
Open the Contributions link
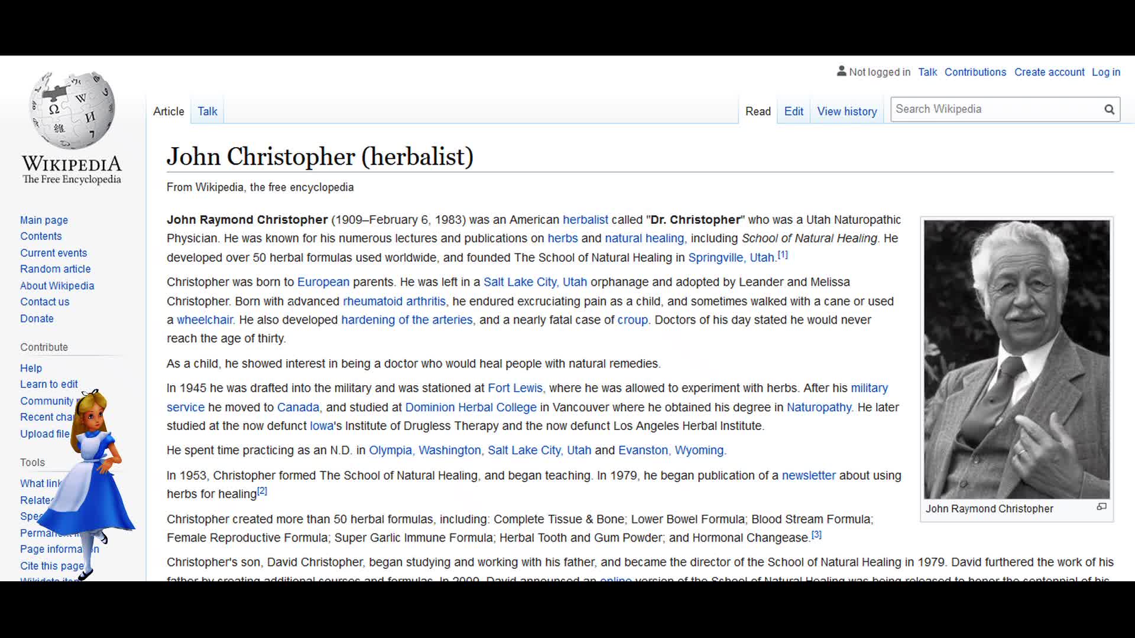[x=975, y=72]
